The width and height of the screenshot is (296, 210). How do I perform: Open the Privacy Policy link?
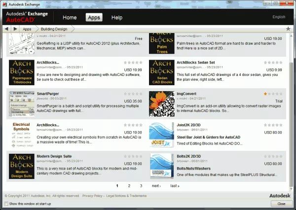tap(92, 196)
